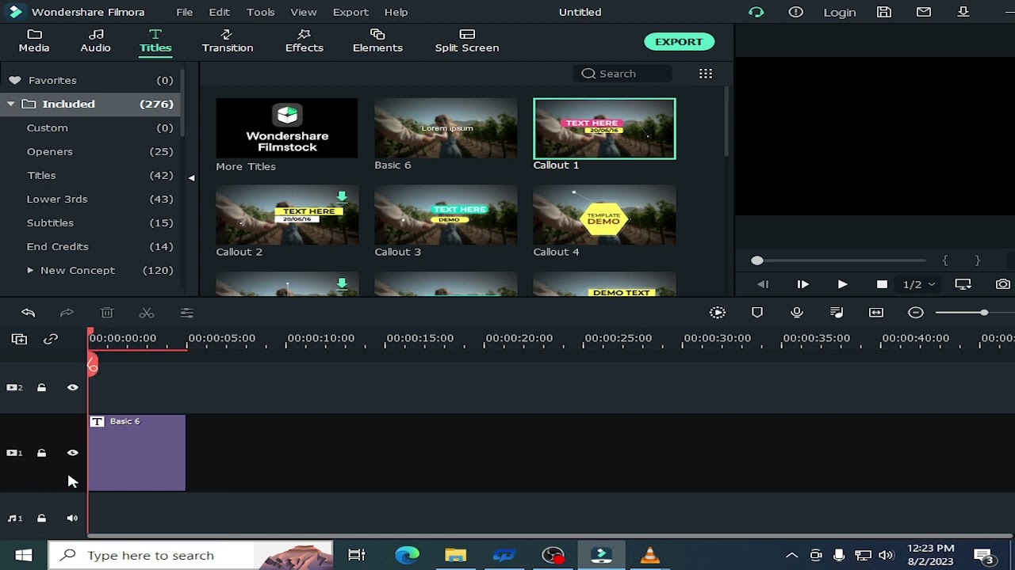The height and width of the screenshot is (570, 1015).
Task: Download the Callout 2 title preset
Action: click(x=342, y=197)
